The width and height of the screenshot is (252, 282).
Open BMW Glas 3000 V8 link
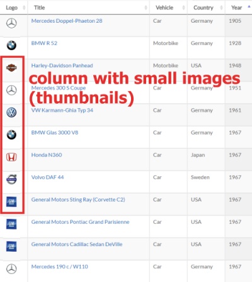tap(55, 133)
